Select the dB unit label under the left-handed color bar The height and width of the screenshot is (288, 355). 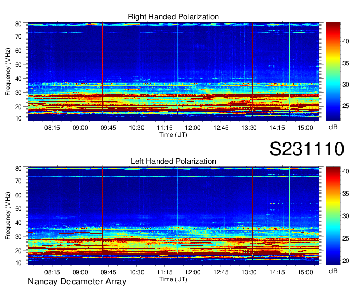(x=333, y=271)
